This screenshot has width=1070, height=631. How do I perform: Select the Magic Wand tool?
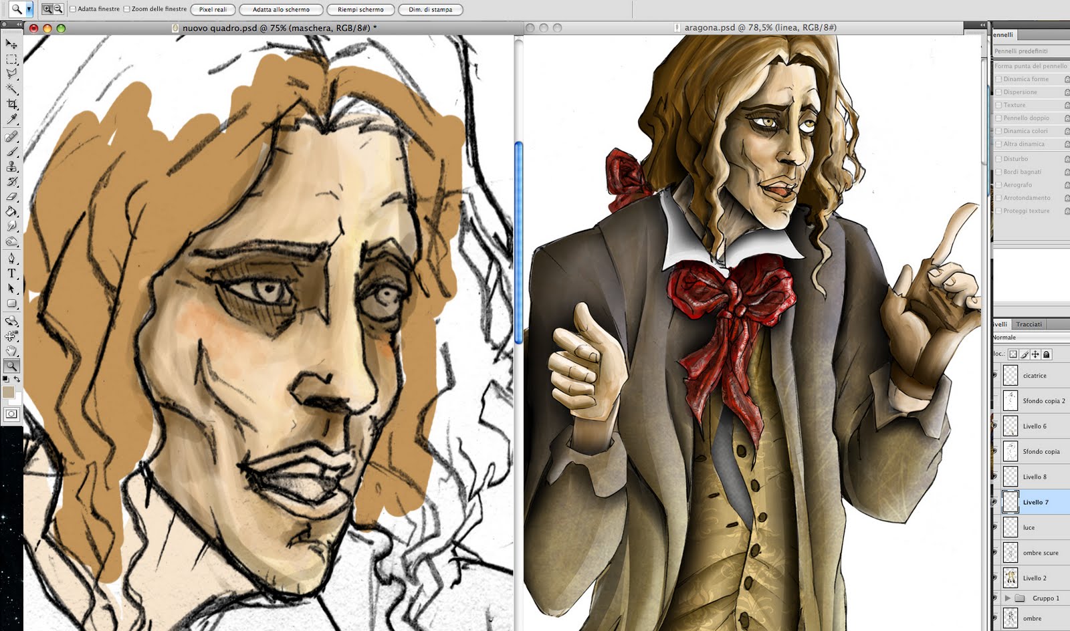pyautogui.click(x=11, y=89)
